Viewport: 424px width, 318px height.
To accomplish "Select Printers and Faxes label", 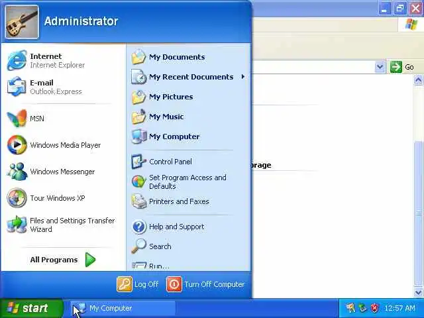I will tap(179, 201).
